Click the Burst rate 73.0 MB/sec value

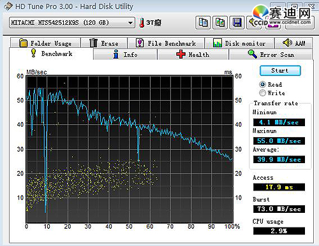pyautogui.click(x=279, y=209)
